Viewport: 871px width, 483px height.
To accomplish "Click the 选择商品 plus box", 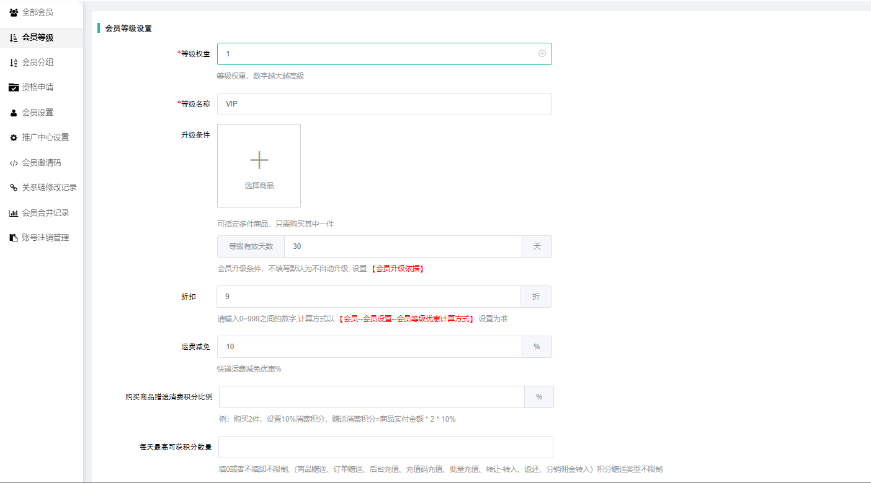I will [259, 165].
